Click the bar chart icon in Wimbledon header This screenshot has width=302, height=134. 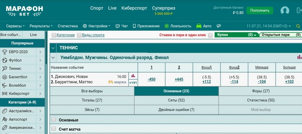click(299, 57)
